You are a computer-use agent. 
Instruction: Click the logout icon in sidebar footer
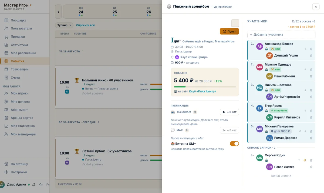coord(48,185)
